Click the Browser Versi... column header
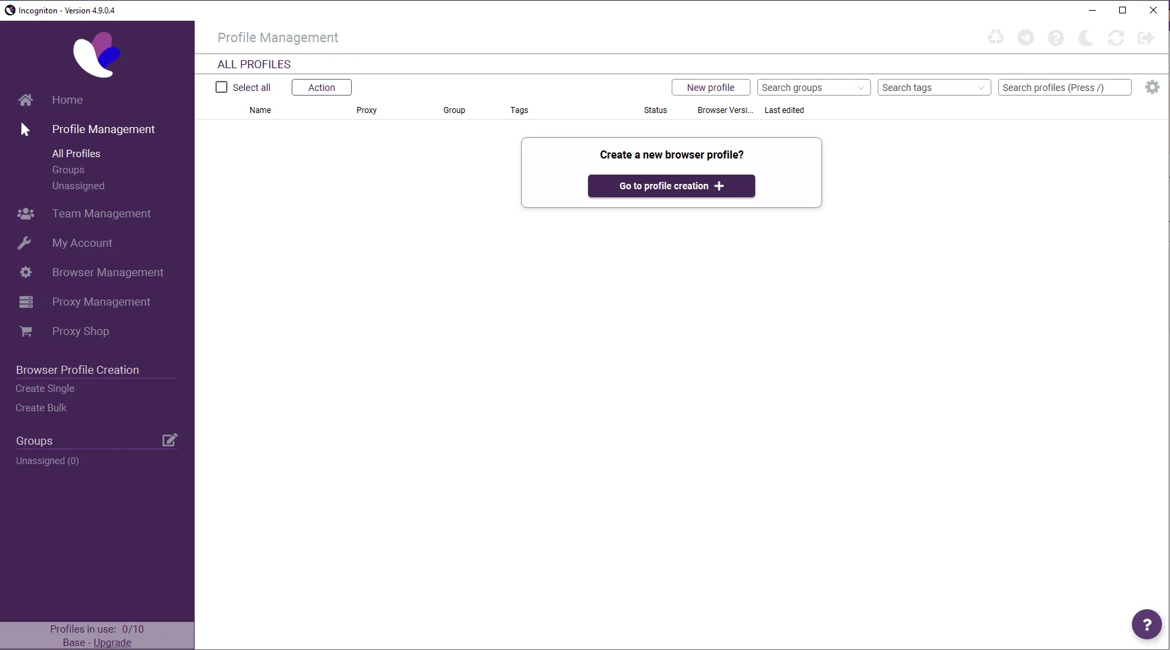This screenshot has width=1170, height=650. [x=725, y=110]
